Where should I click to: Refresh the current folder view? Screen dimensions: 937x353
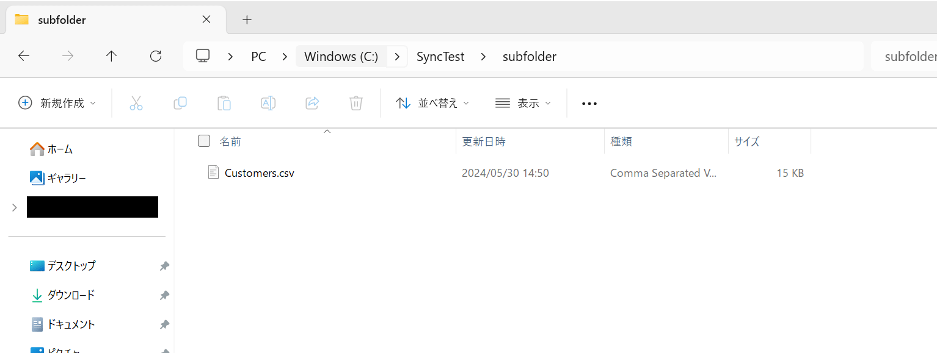[156, 56]
